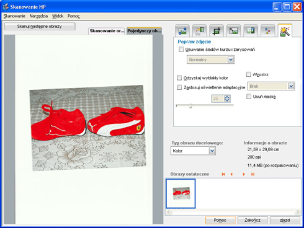Maximize the Skanowanie HP window

pyautogui.click(x=287, y=7)
